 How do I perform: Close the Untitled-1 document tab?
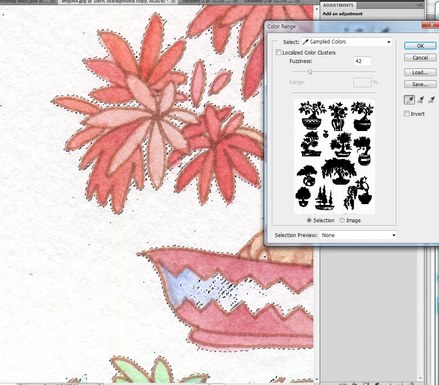pyautogui.click(x=236, y=1)
